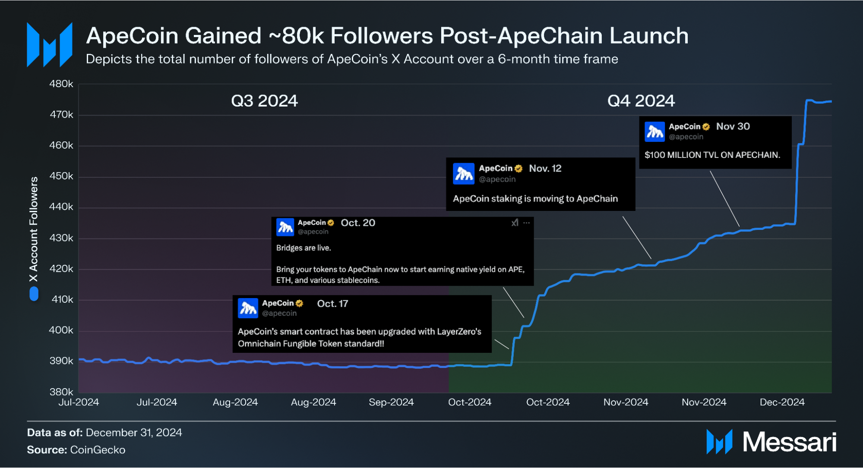This screenshot has width=863, height=468.
Task: Click the verified badge in the Oct. 17 tweet
Action: coord(300,303)
